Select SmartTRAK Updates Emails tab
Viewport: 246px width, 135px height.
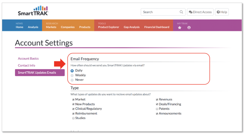click(x=40, y=73)
